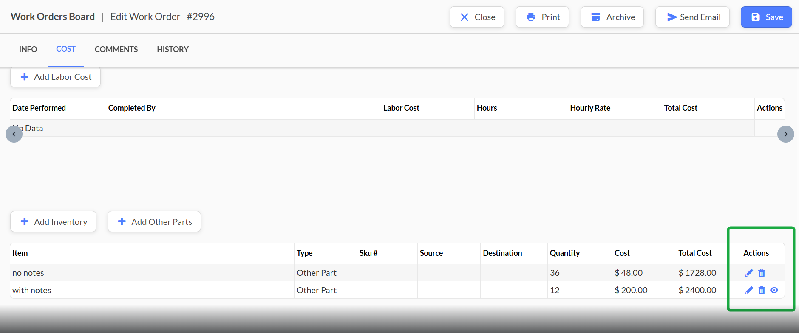Print the work order
This screenshot has height=333, width=799.
pyautogui.click(x=542, y=17)
